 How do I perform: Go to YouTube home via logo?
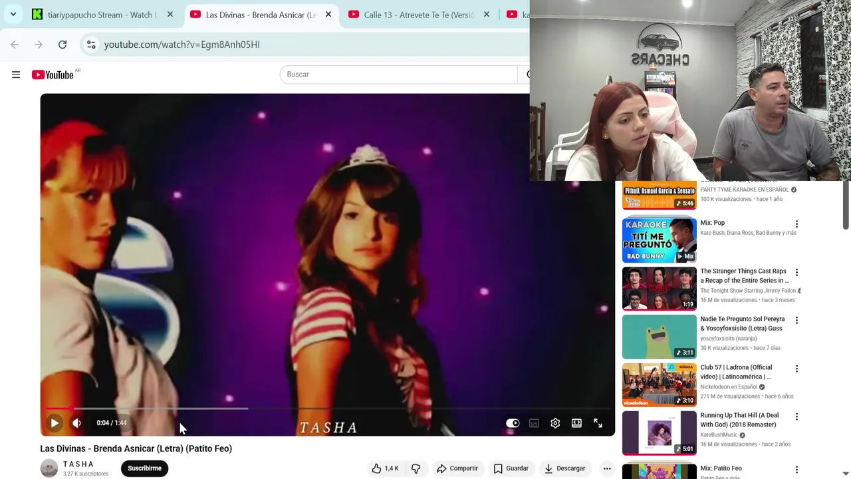click(53, 75)
